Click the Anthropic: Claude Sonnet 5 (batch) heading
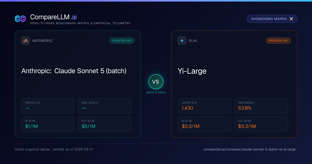 point(74,71)
